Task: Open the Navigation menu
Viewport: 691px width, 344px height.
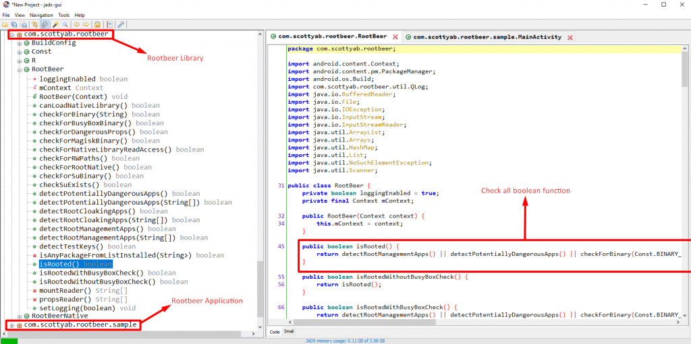Action: [x=41, y=14]
